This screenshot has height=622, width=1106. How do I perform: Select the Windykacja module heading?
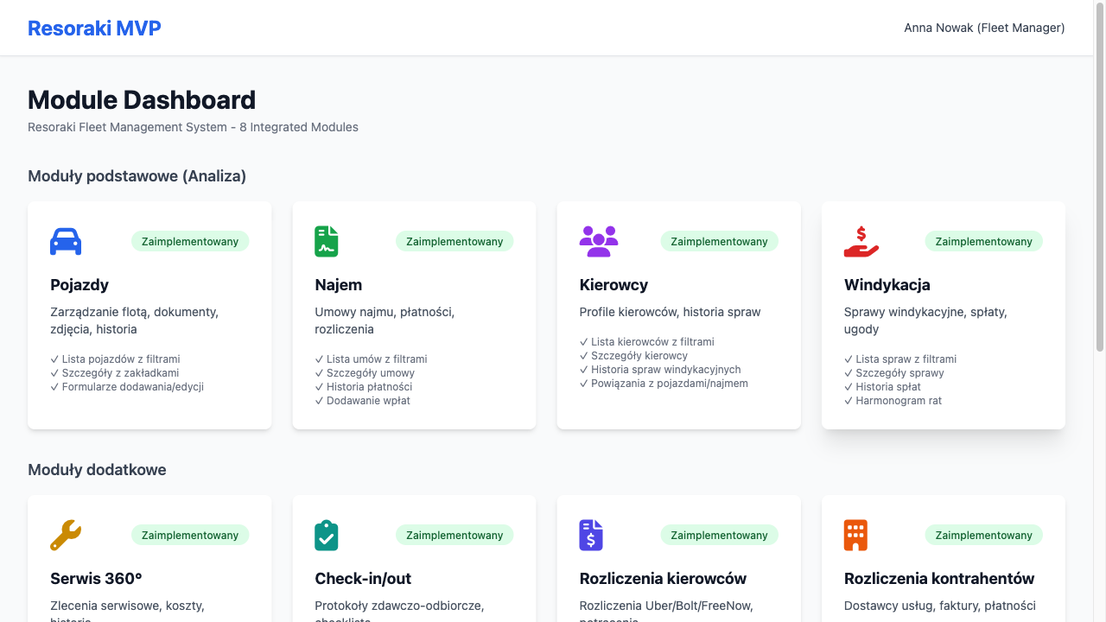887,285
